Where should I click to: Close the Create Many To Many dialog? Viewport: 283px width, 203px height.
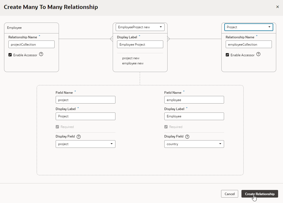point(277,7)
